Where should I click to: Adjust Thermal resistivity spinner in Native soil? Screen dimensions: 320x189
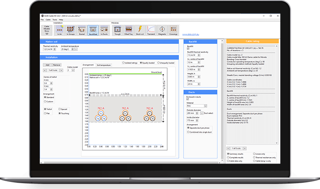tap(55, 49)
